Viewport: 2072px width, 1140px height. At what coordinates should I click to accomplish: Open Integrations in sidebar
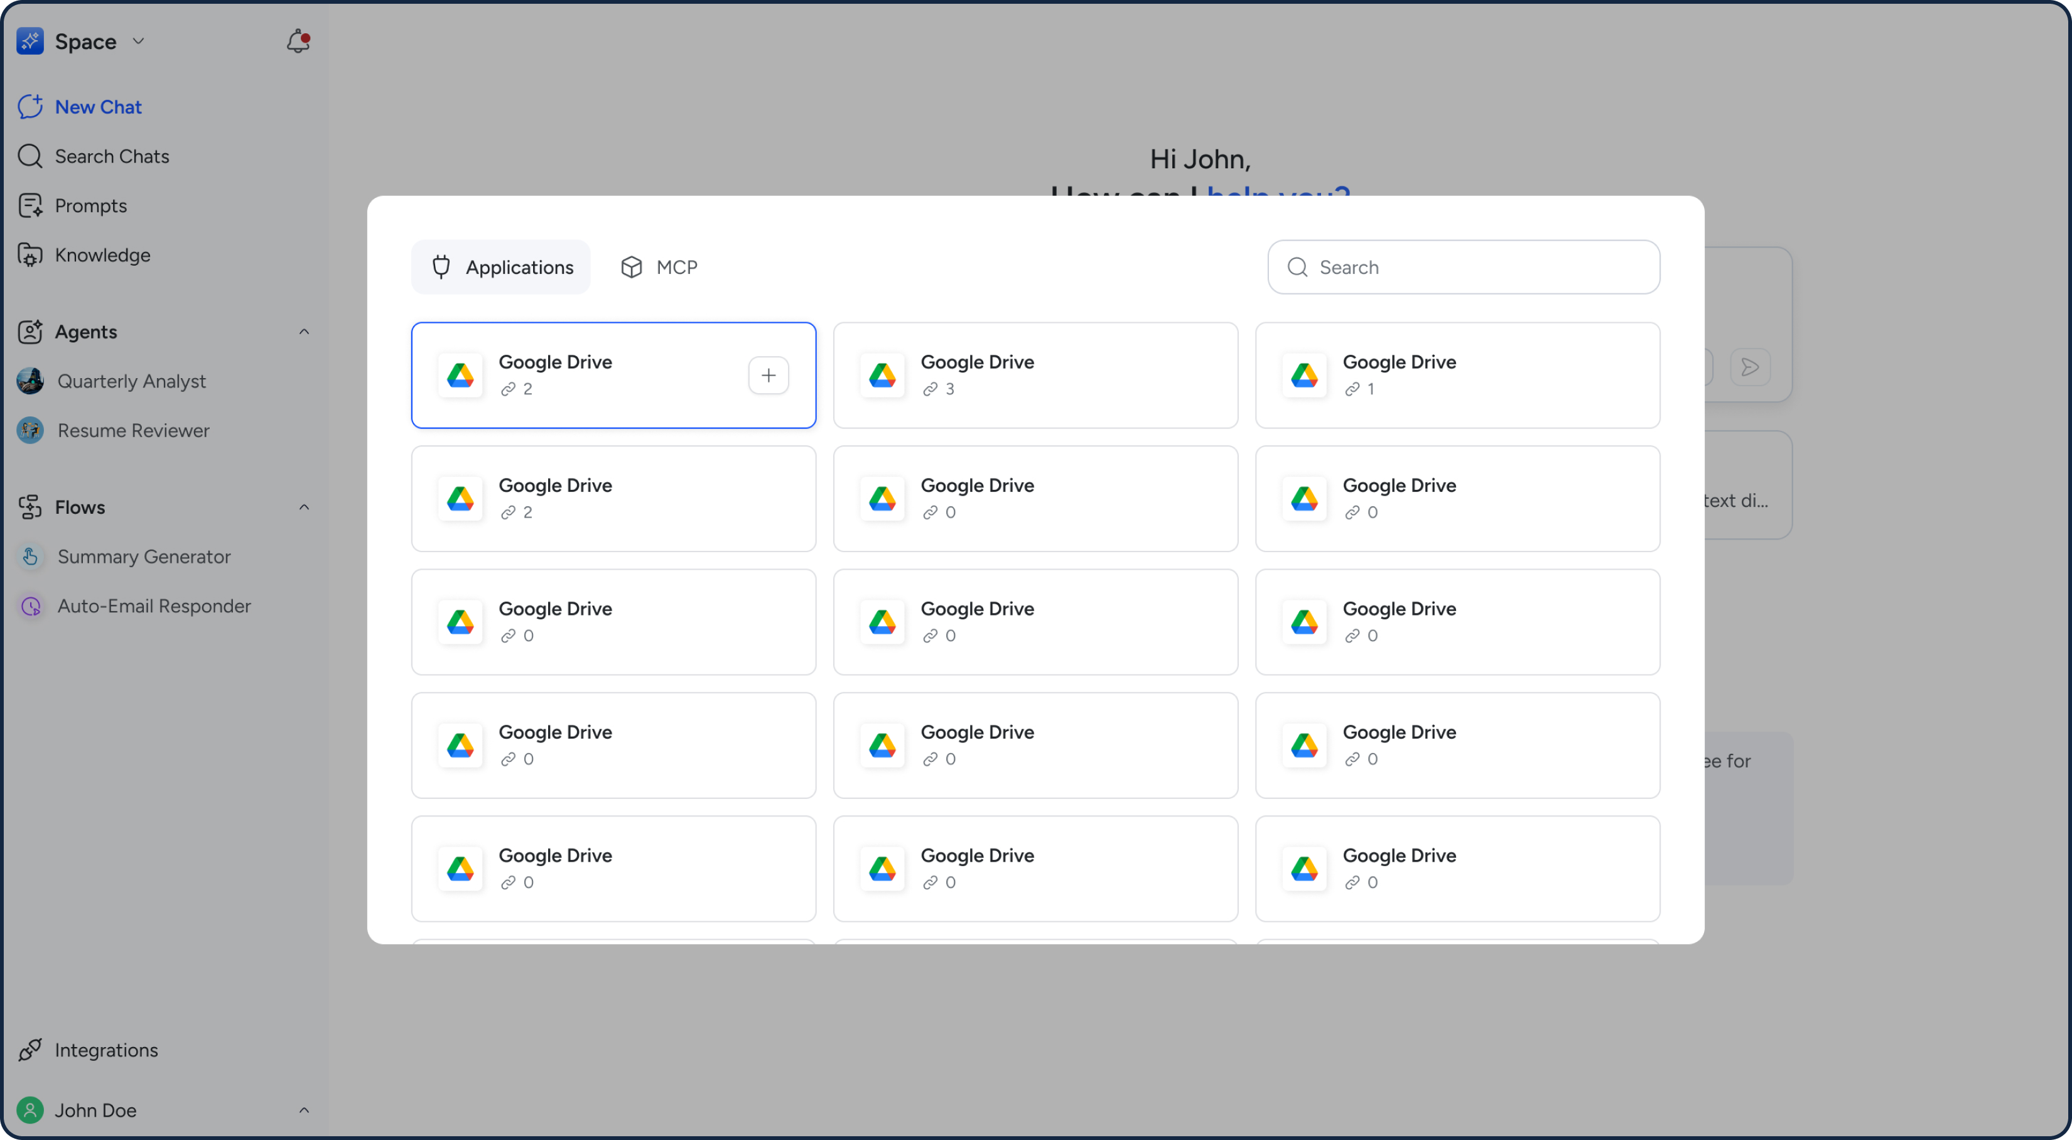(x=89, y=1049)
